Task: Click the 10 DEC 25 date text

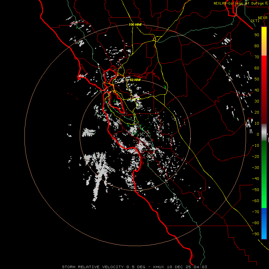Action: pos(179,267)
